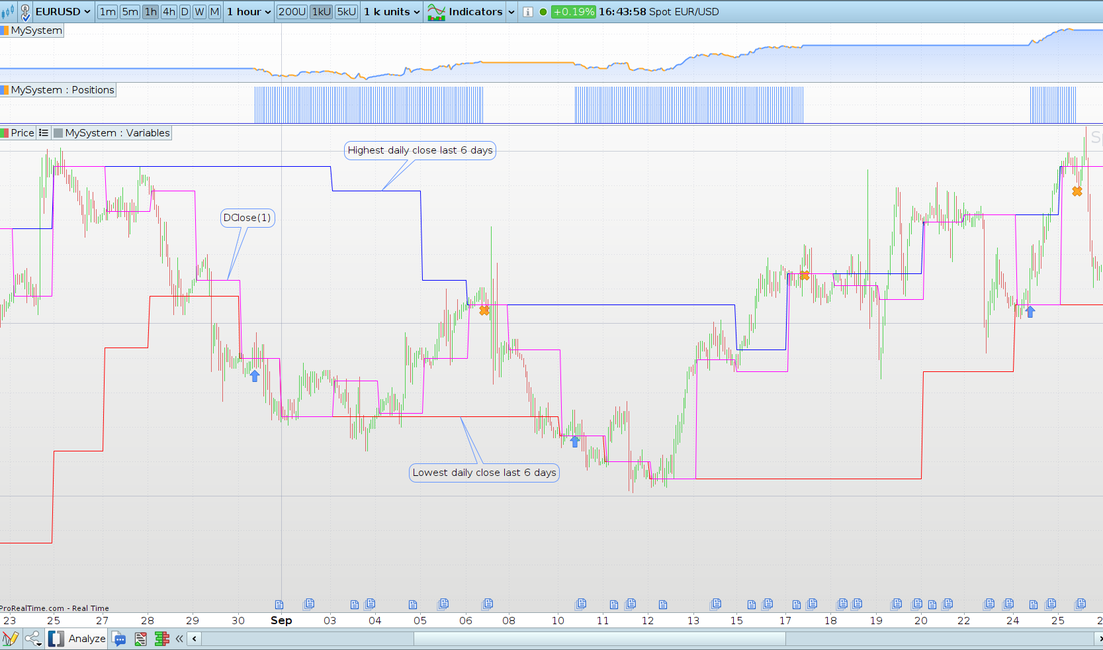This screenshot has height=650, width=1103.
Task: Show 200U of history
Action: coord(292,12)
